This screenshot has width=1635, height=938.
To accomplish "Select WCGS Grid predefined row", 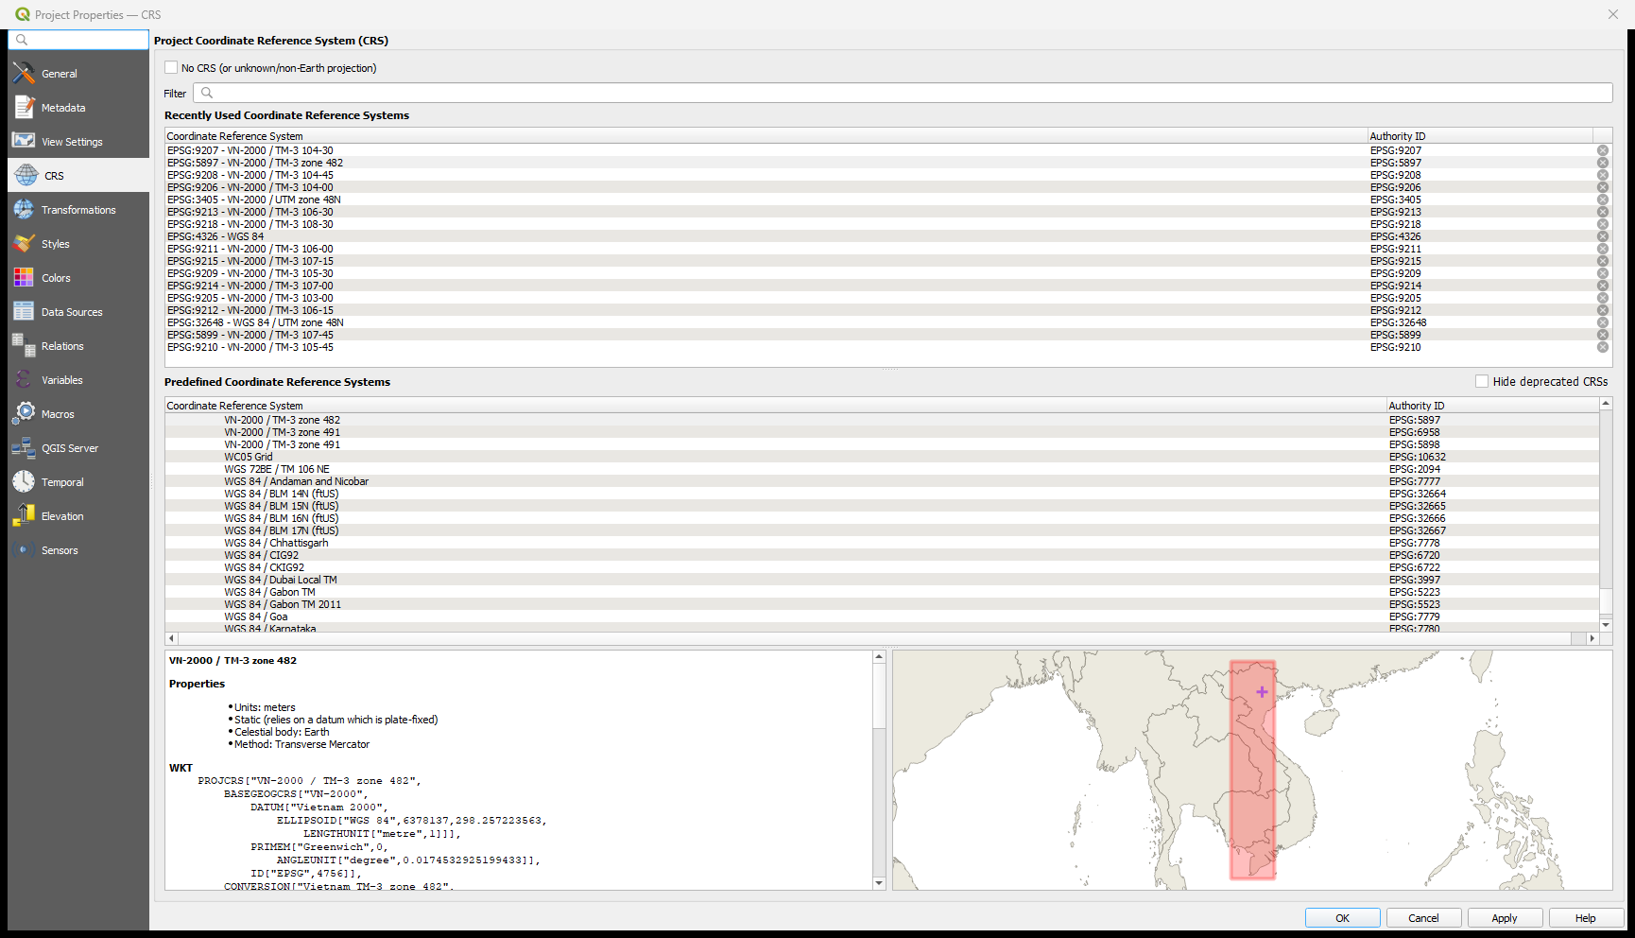I will point(882,457).
